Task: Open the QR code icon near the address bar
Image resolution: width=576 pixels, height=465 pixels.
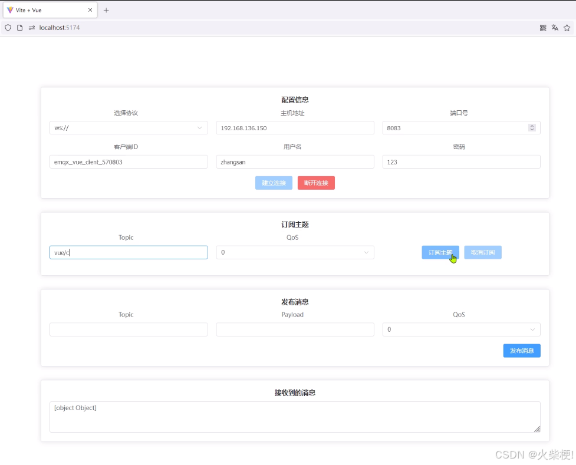Action: (543, 28)
